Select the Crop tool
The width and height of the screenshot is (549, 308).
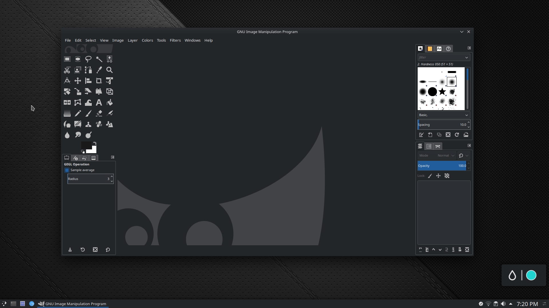[x=99, y=81]
